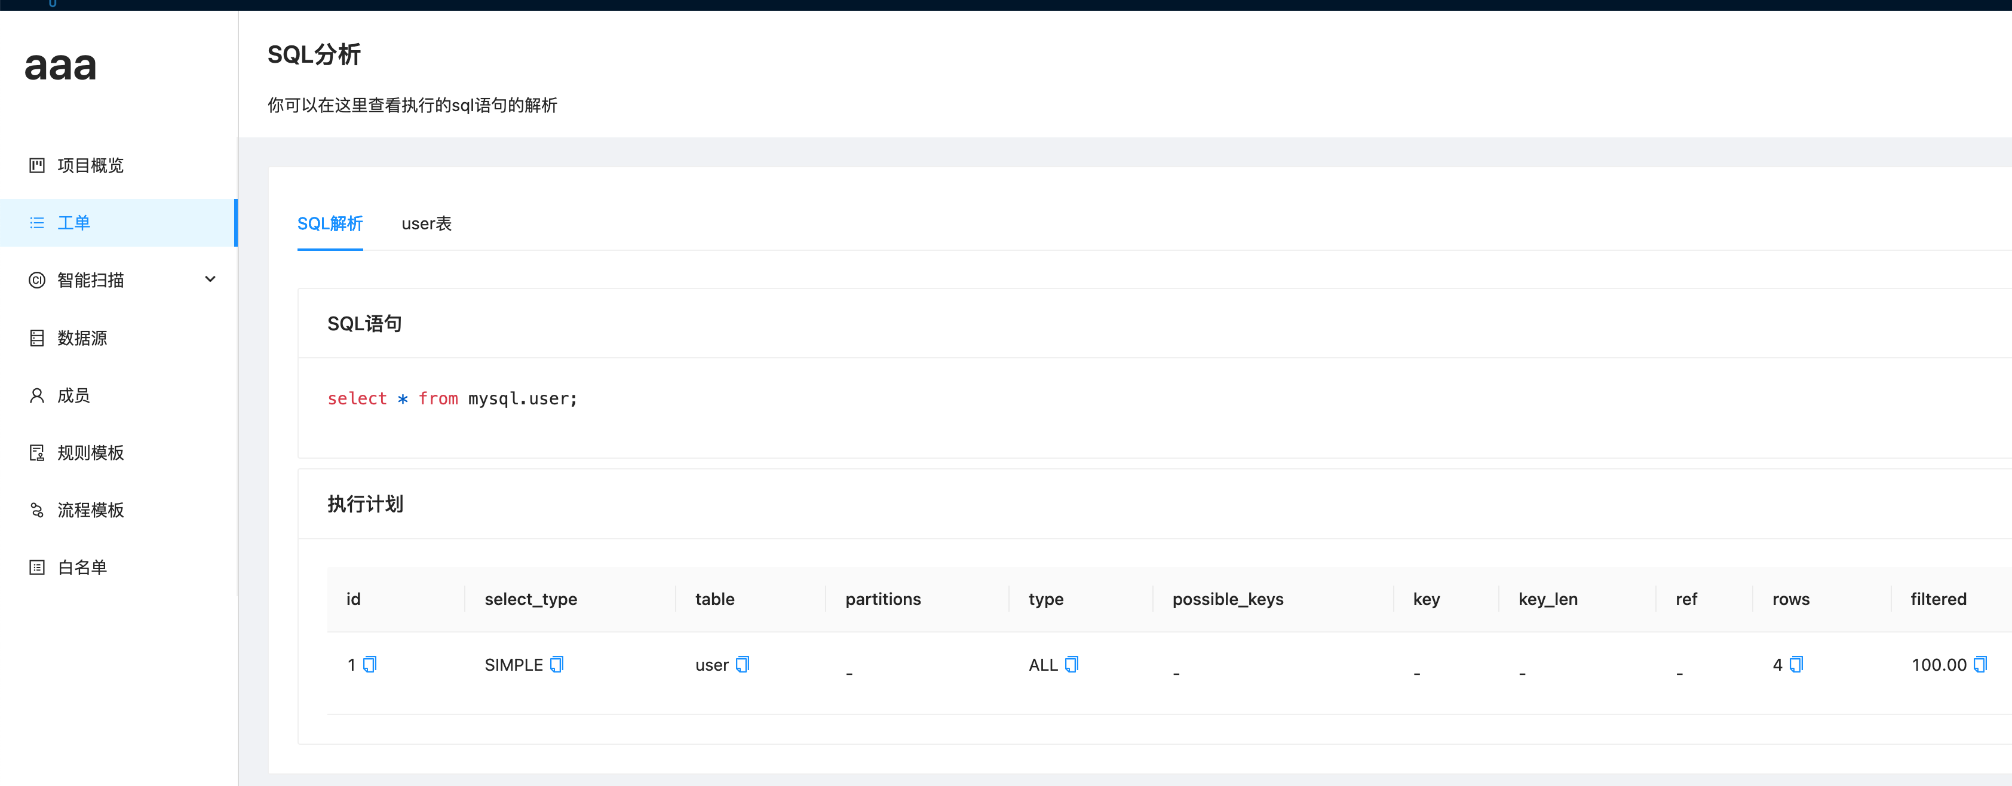Image resolution: width=2012 pixels, height=786 pixels.
Task: Expand the 智能扫描 submenu chevron
Action: [x=210, y=280]
